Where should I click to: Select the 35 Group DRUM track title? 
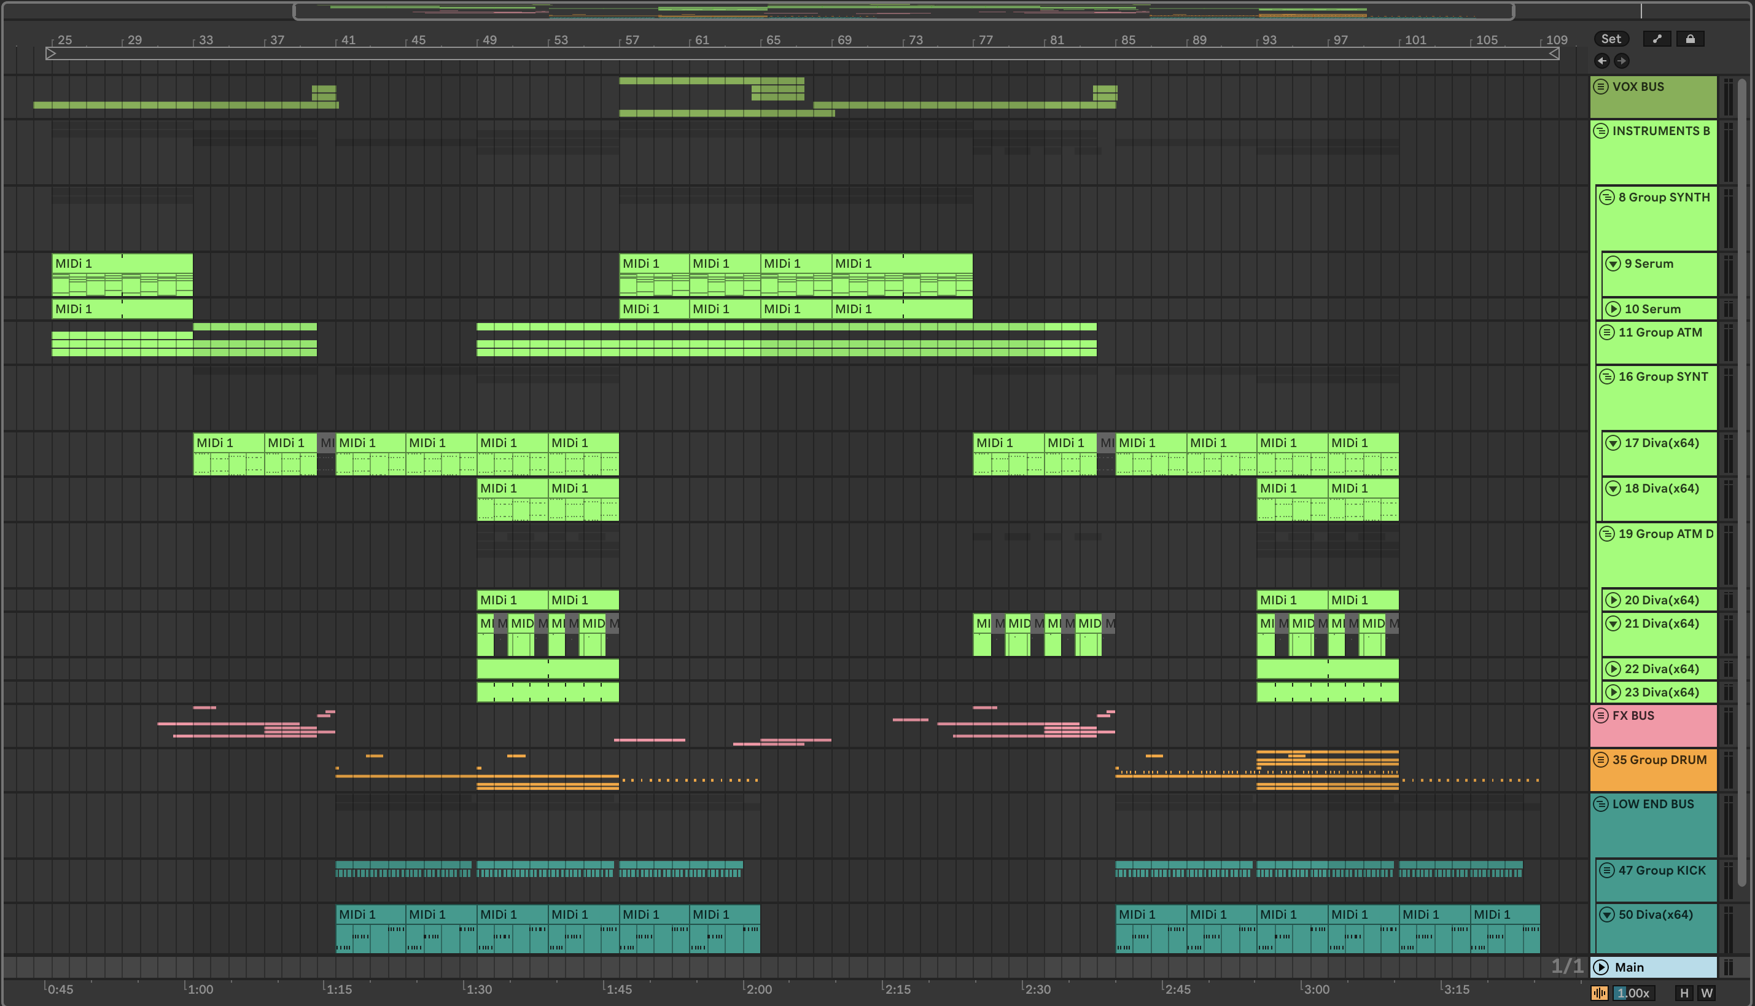click(1660, 760)
